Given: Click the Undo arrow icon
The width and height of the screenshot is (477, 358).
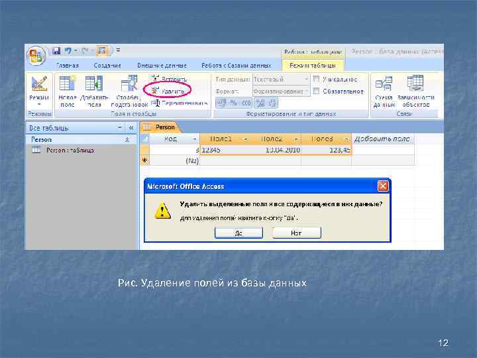Looking at the screenshot, I should click(x=68, y=50).
